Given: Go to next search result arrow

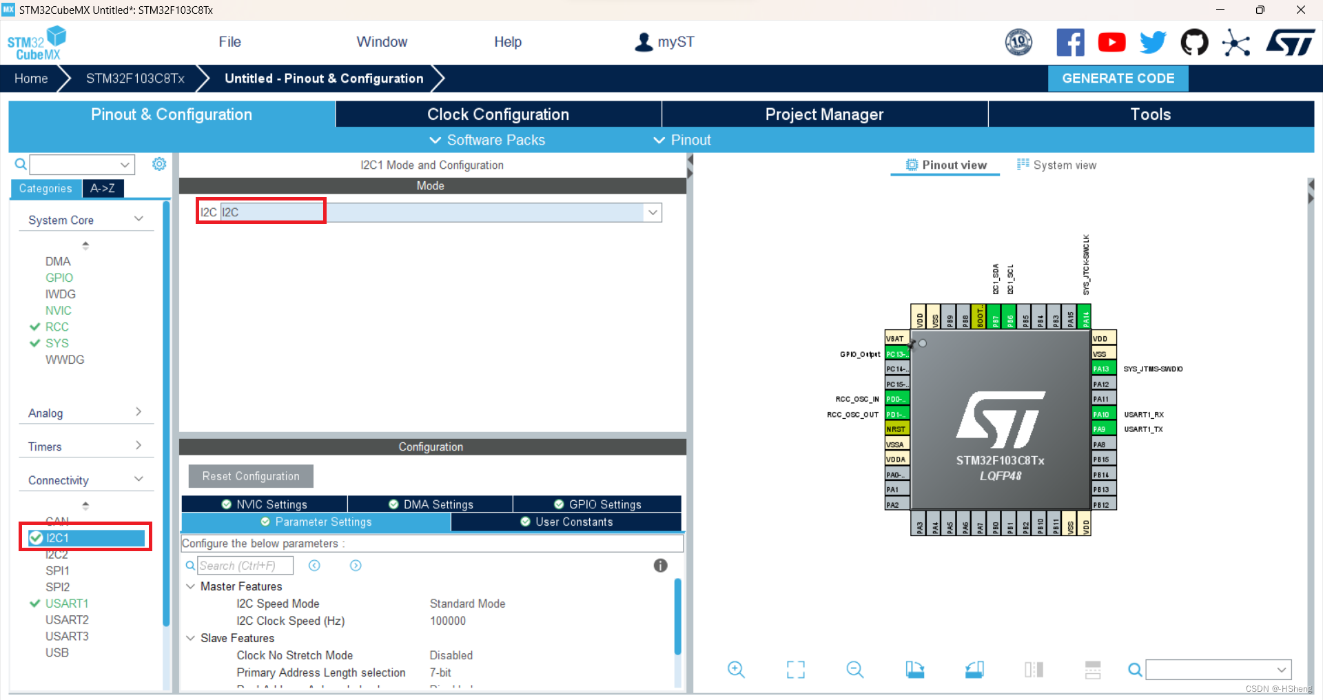Looking at the screenshot, I should point(356,565).
